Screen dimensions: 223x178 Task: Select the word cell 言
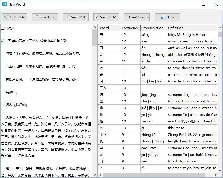[109, 41]
